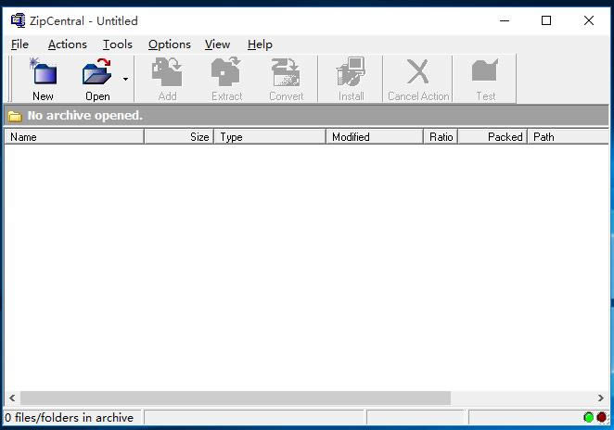614x430 pixels.
Task: Open the Options menu
Action: point(169,44)
